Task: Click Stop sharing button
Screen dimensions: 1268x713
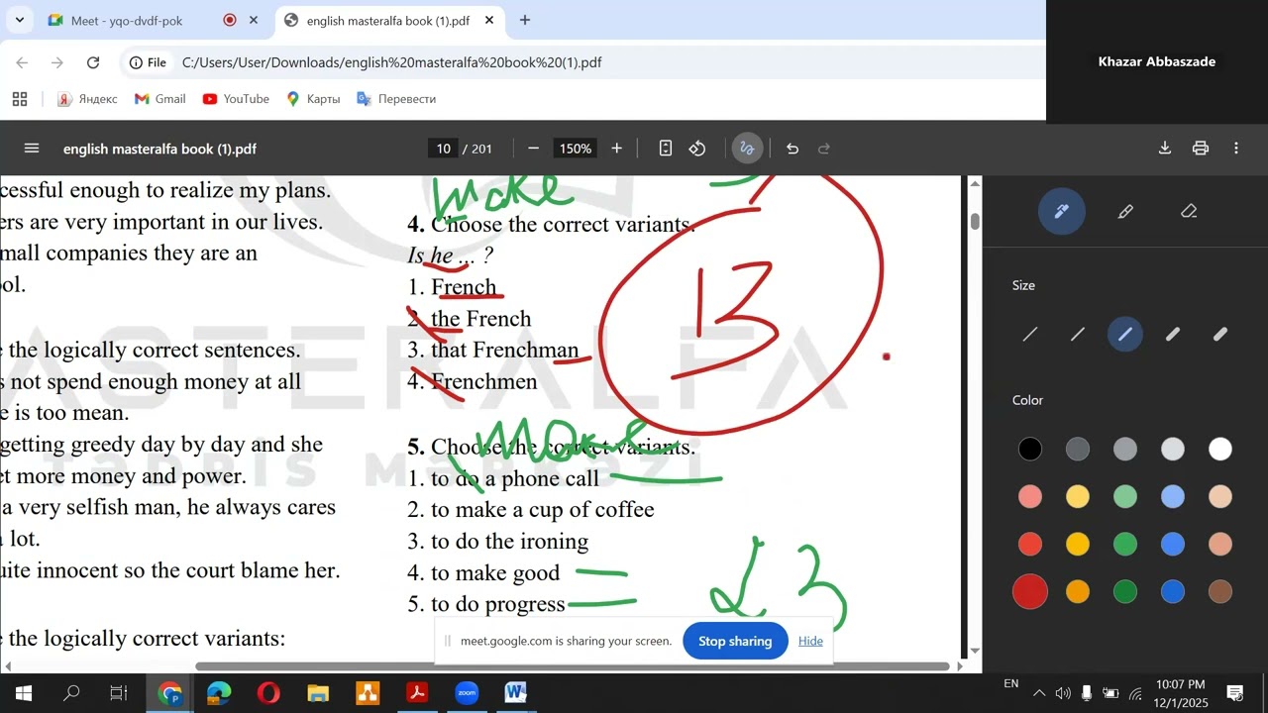Action: point(735,641)
